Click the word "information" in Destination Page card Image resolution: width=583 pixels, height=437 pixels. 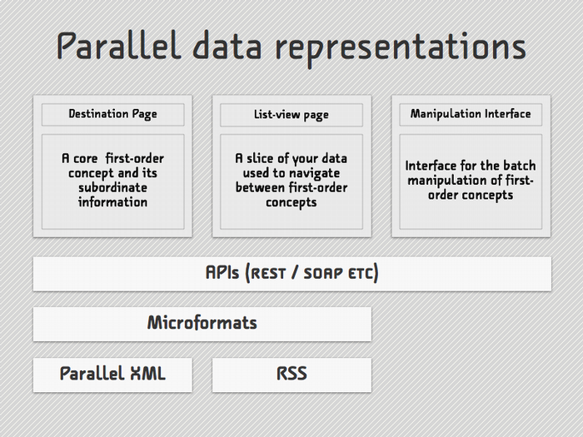point(112,202)
